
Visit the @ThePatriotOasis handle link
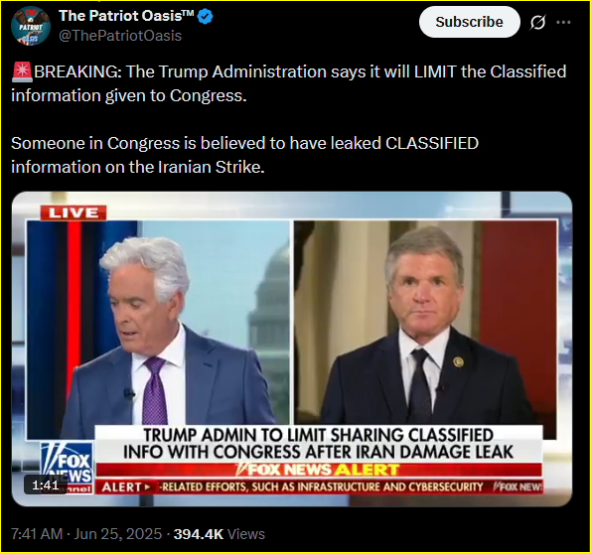point(120,36)
